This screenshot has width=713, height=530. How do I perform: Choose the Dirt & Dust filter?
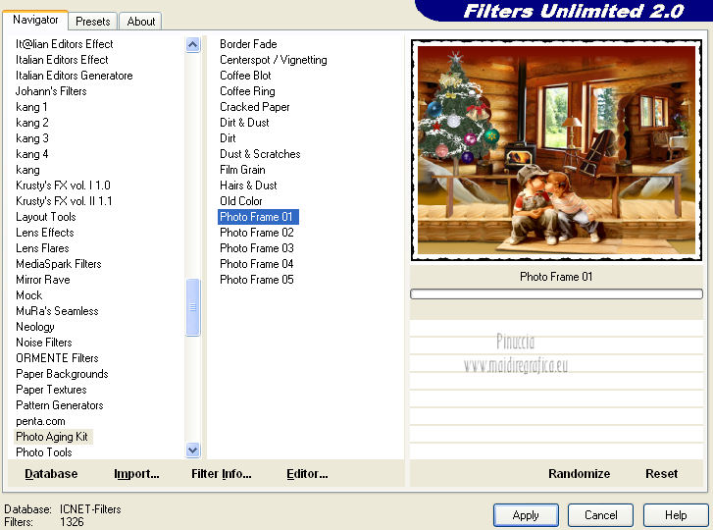(244, 123)
